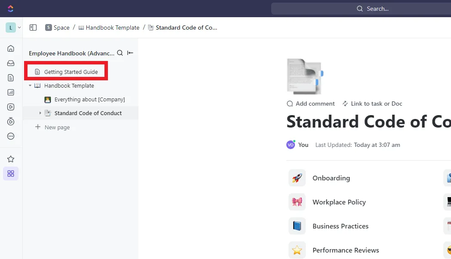The height and width of the screenshot is (259, 451).
Task: Expand the Standard Code of Conduct arrow
Action: pos(40,113)
